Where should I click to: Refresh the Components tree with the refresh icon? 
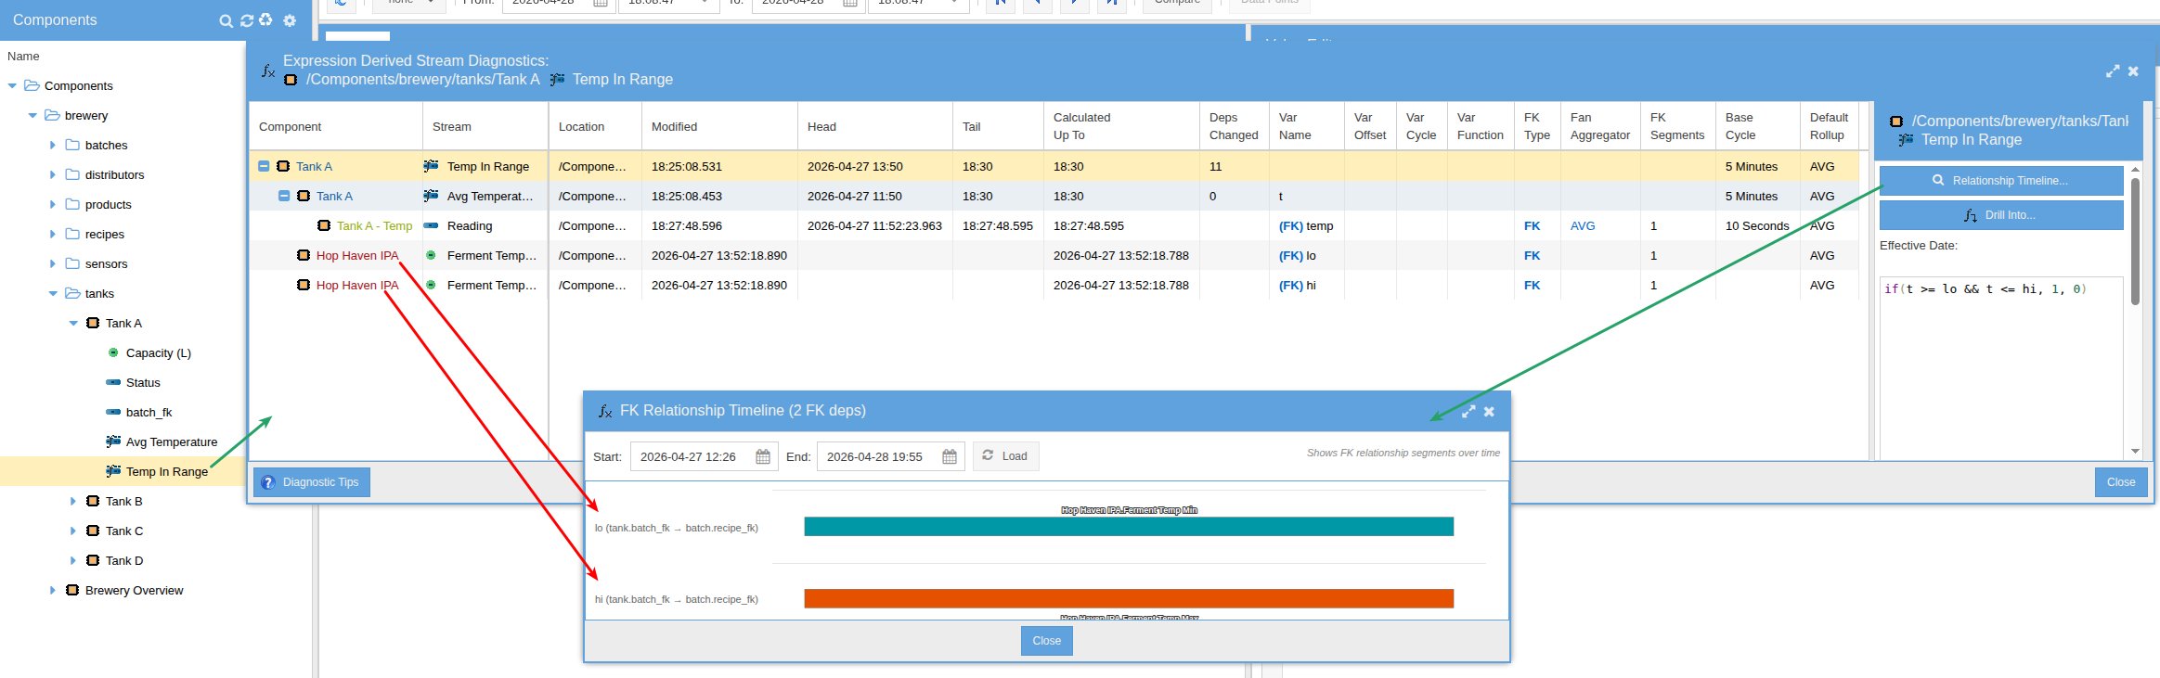(247, 20)
